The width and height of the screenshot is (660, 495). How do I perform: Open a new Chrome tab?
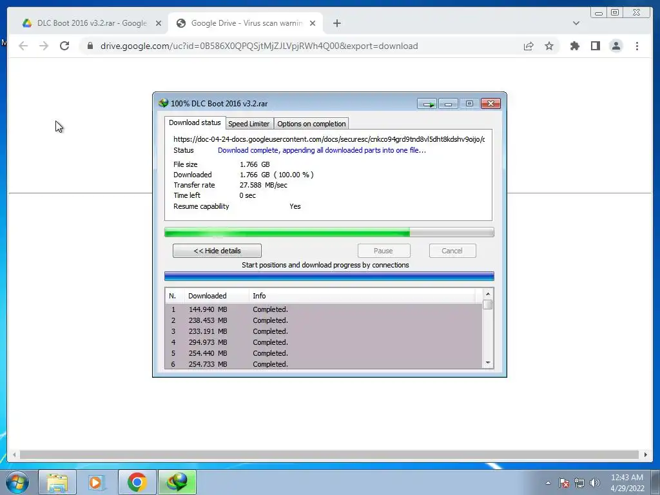[x=336, y=23]
